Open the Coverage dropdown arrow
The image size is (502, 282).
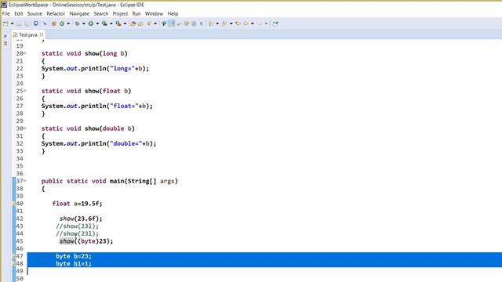pyautogui.click(x=111, y=23)
